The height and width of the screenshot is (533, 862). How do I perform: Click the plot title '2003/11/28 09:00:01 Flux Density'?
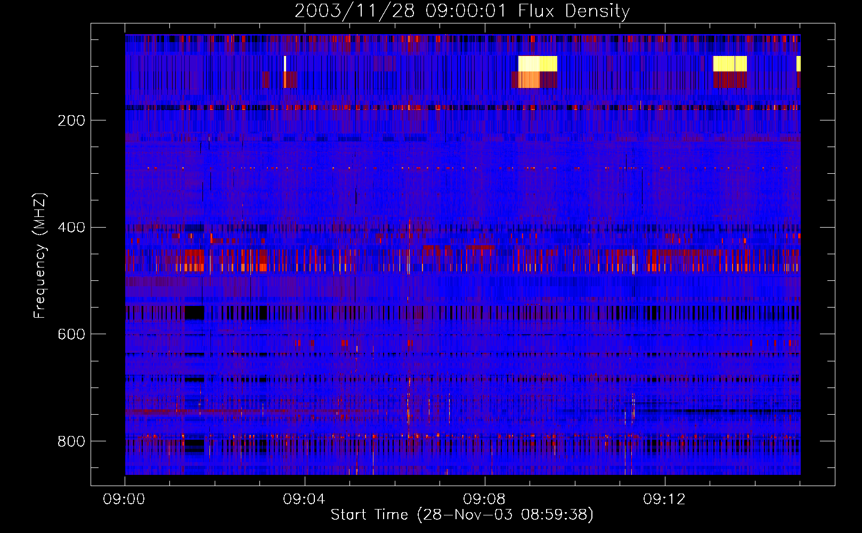[462, 11]
